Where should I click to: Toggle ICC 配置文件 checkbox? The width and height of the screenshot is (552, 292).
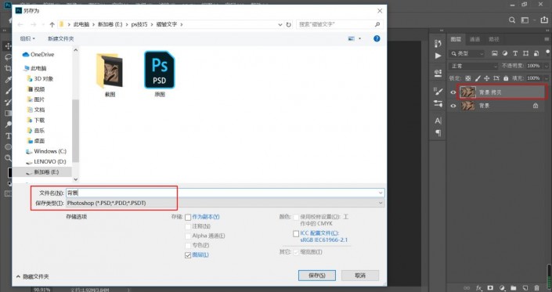(x=296, y=233)
